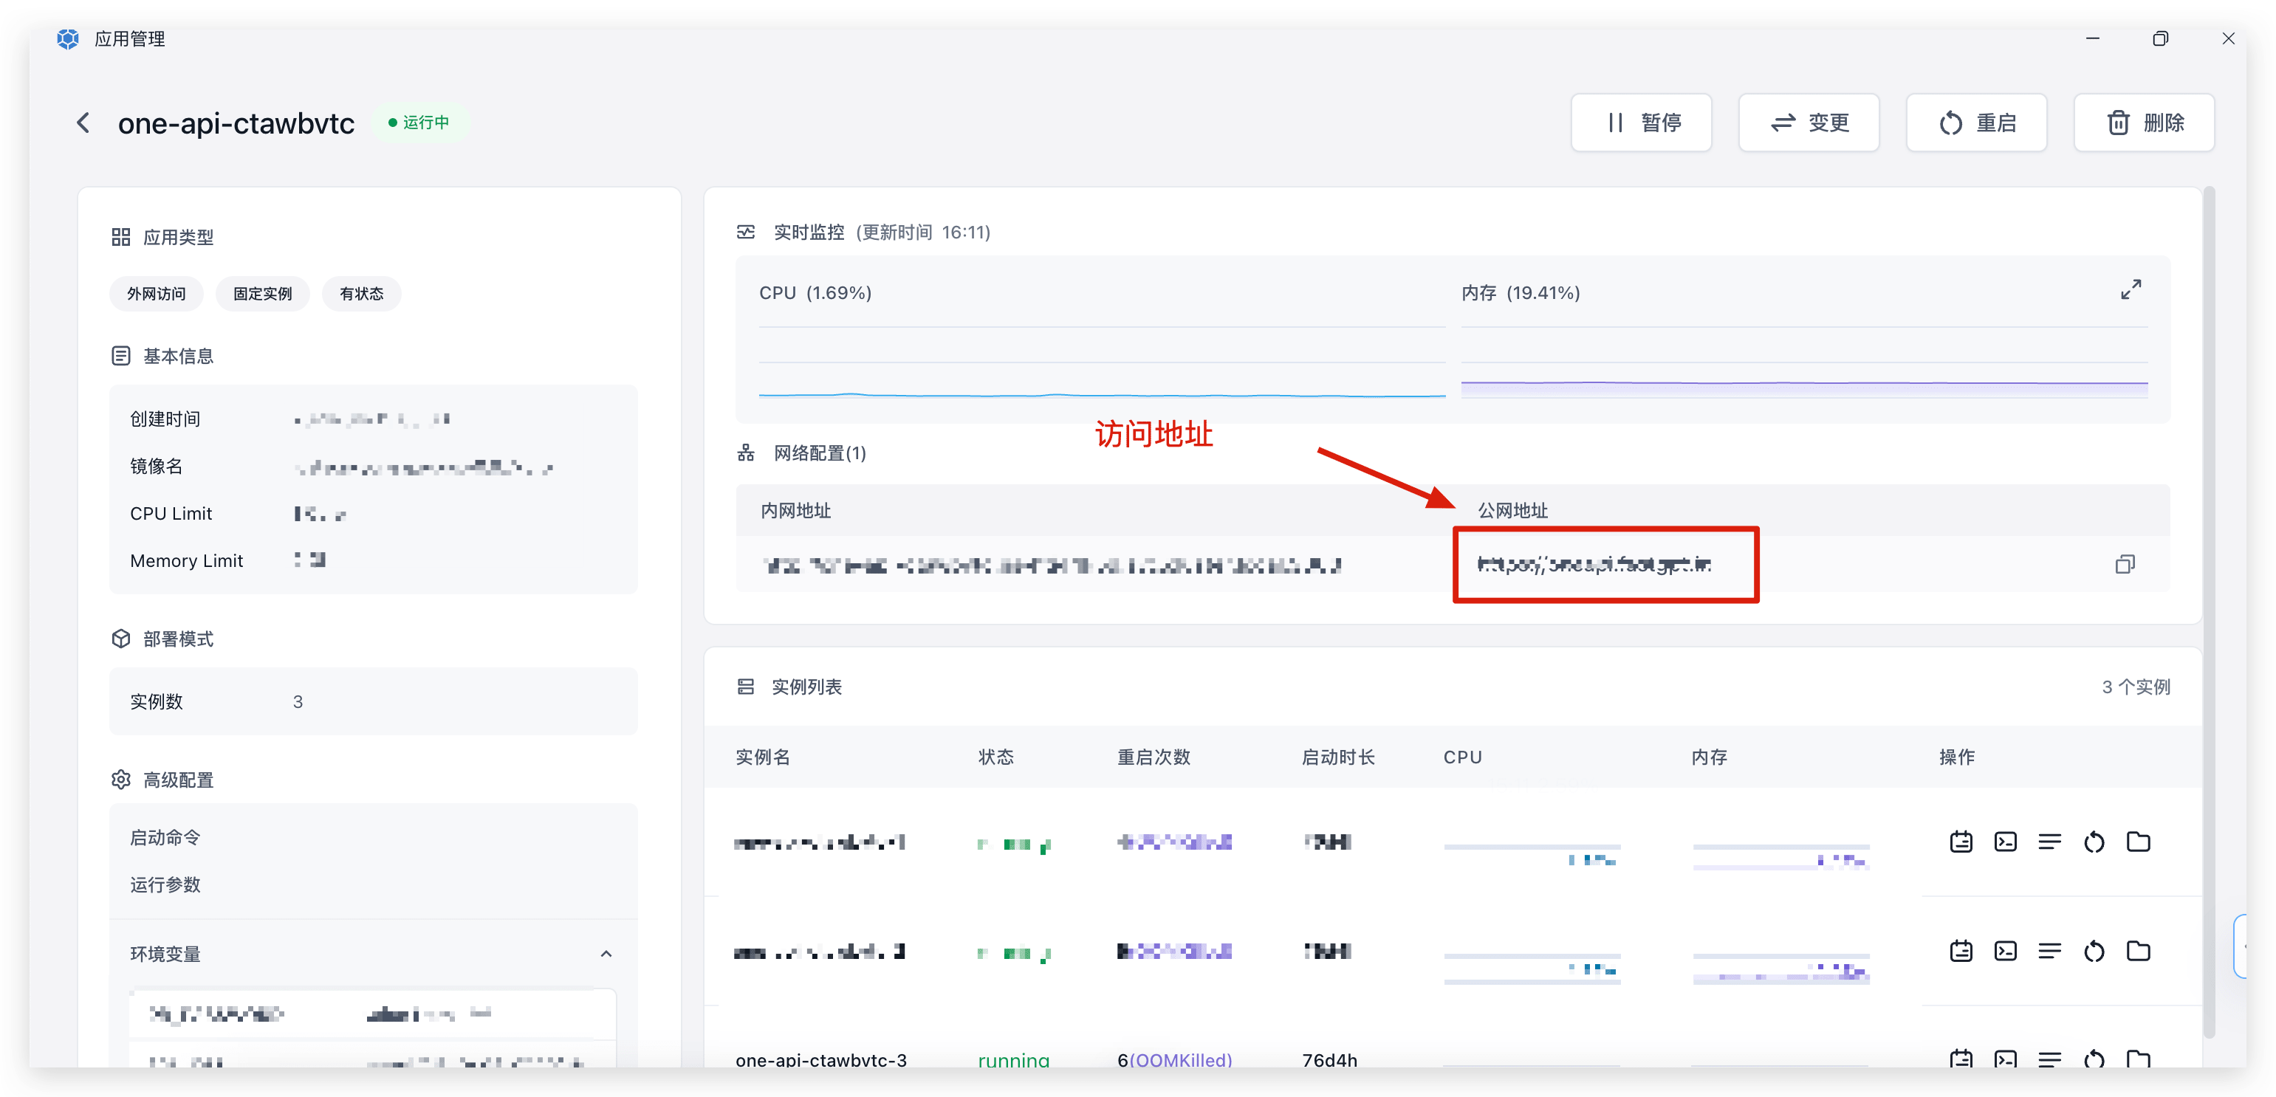Expand the real-time monitoring chart to fullscreen
This screenshot has height=1097, width=2276.
point(2131,289)
